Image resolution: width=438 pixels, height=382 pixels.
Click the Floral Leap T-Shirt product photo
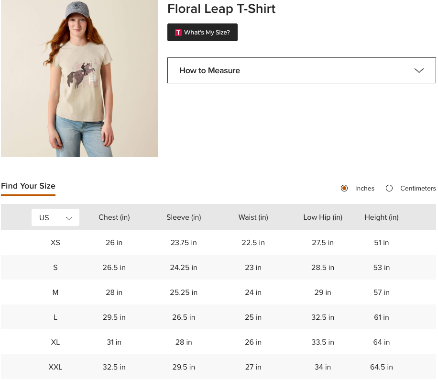(x=79, y=79)
